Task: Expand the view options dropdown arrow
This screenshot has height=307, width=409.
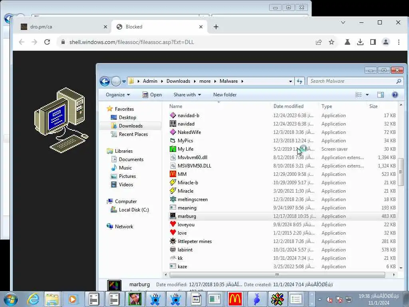Action: pos(367,94)
